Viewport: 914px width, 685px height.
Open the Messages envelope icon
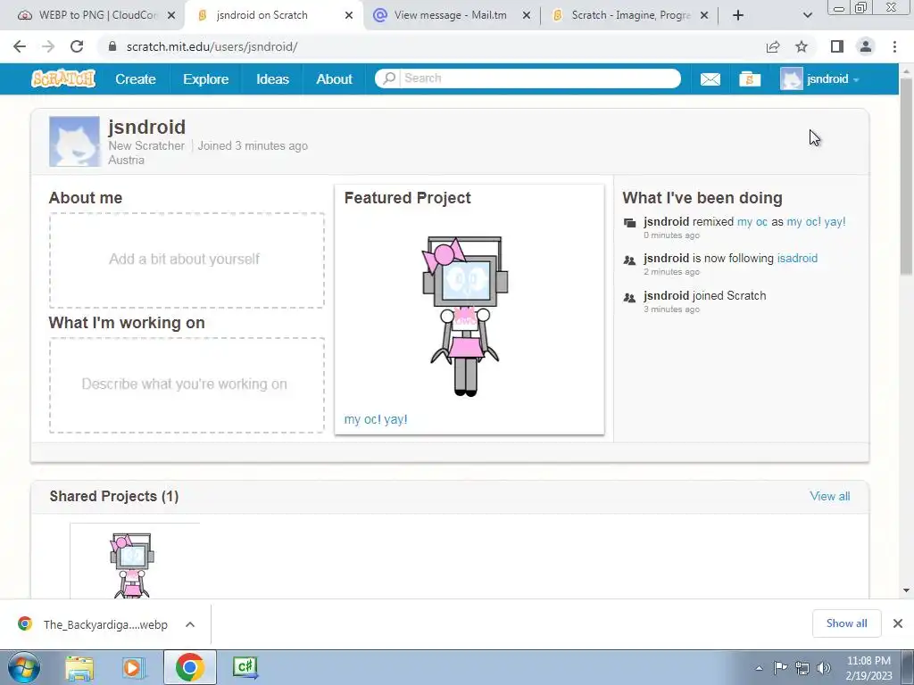pos(710,79)
